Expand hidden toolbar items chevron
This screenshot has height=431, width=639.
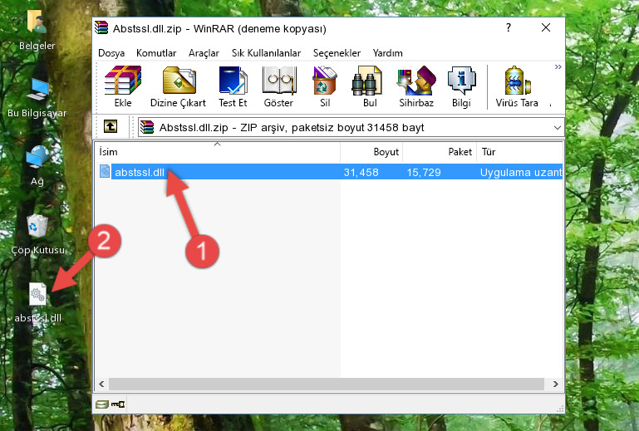tap(558, 66)
